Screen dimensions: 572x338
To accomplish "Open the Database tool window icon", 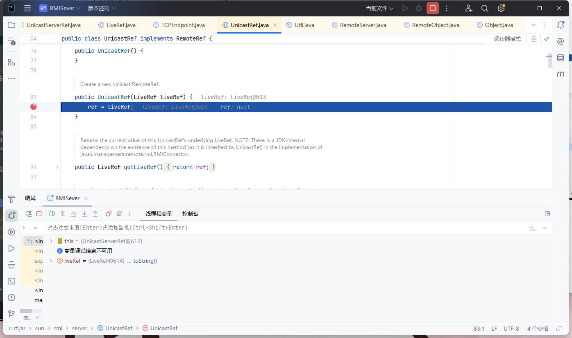I will (x=561, y=58).
